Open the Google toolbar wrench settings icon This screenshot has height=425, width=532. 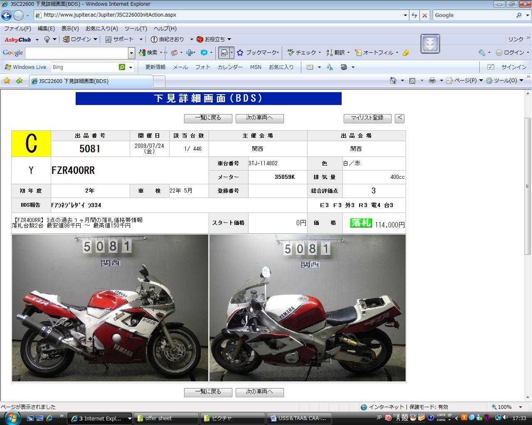482,53
